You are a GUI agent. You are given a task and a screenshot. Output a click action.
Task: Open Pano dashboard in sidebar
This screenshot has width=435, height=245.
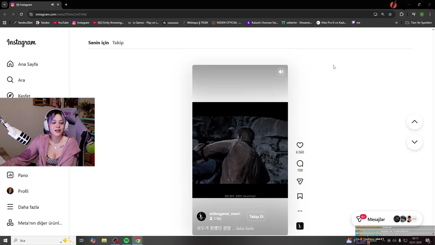coord(18,175)
